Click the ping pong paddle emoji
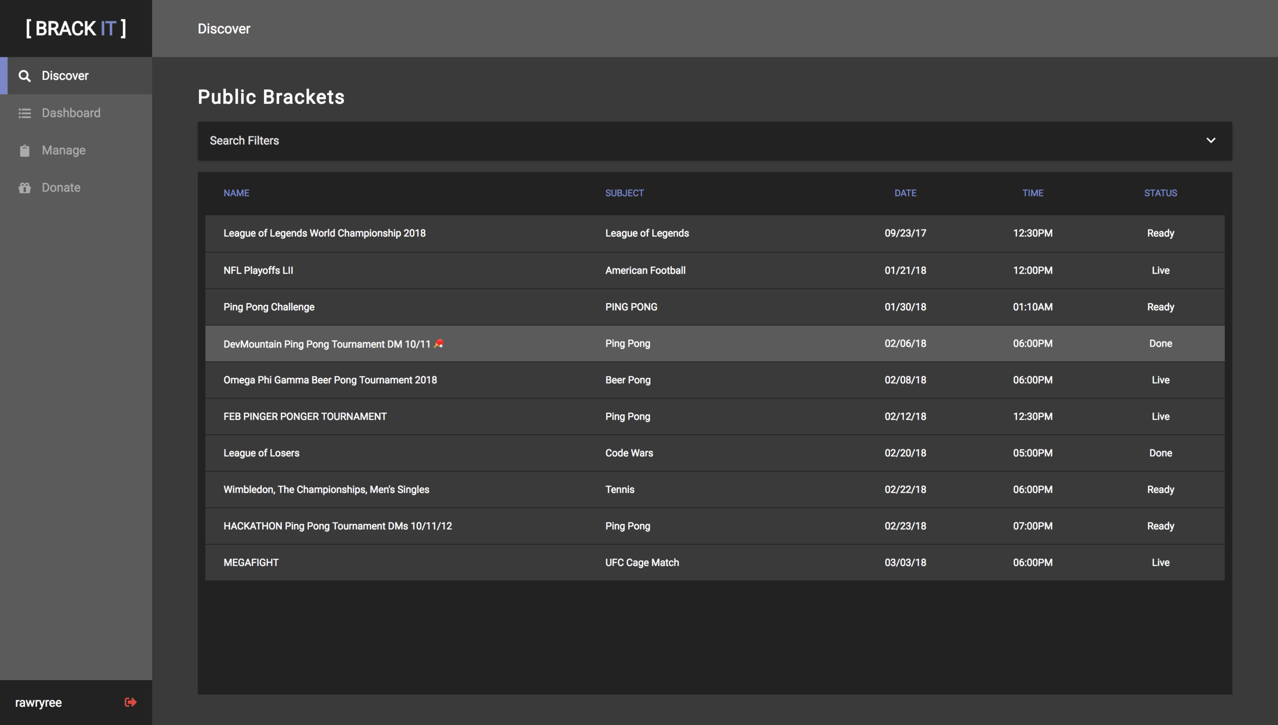The width and height of the screenshot is (1278, 725). pos(439,344)
